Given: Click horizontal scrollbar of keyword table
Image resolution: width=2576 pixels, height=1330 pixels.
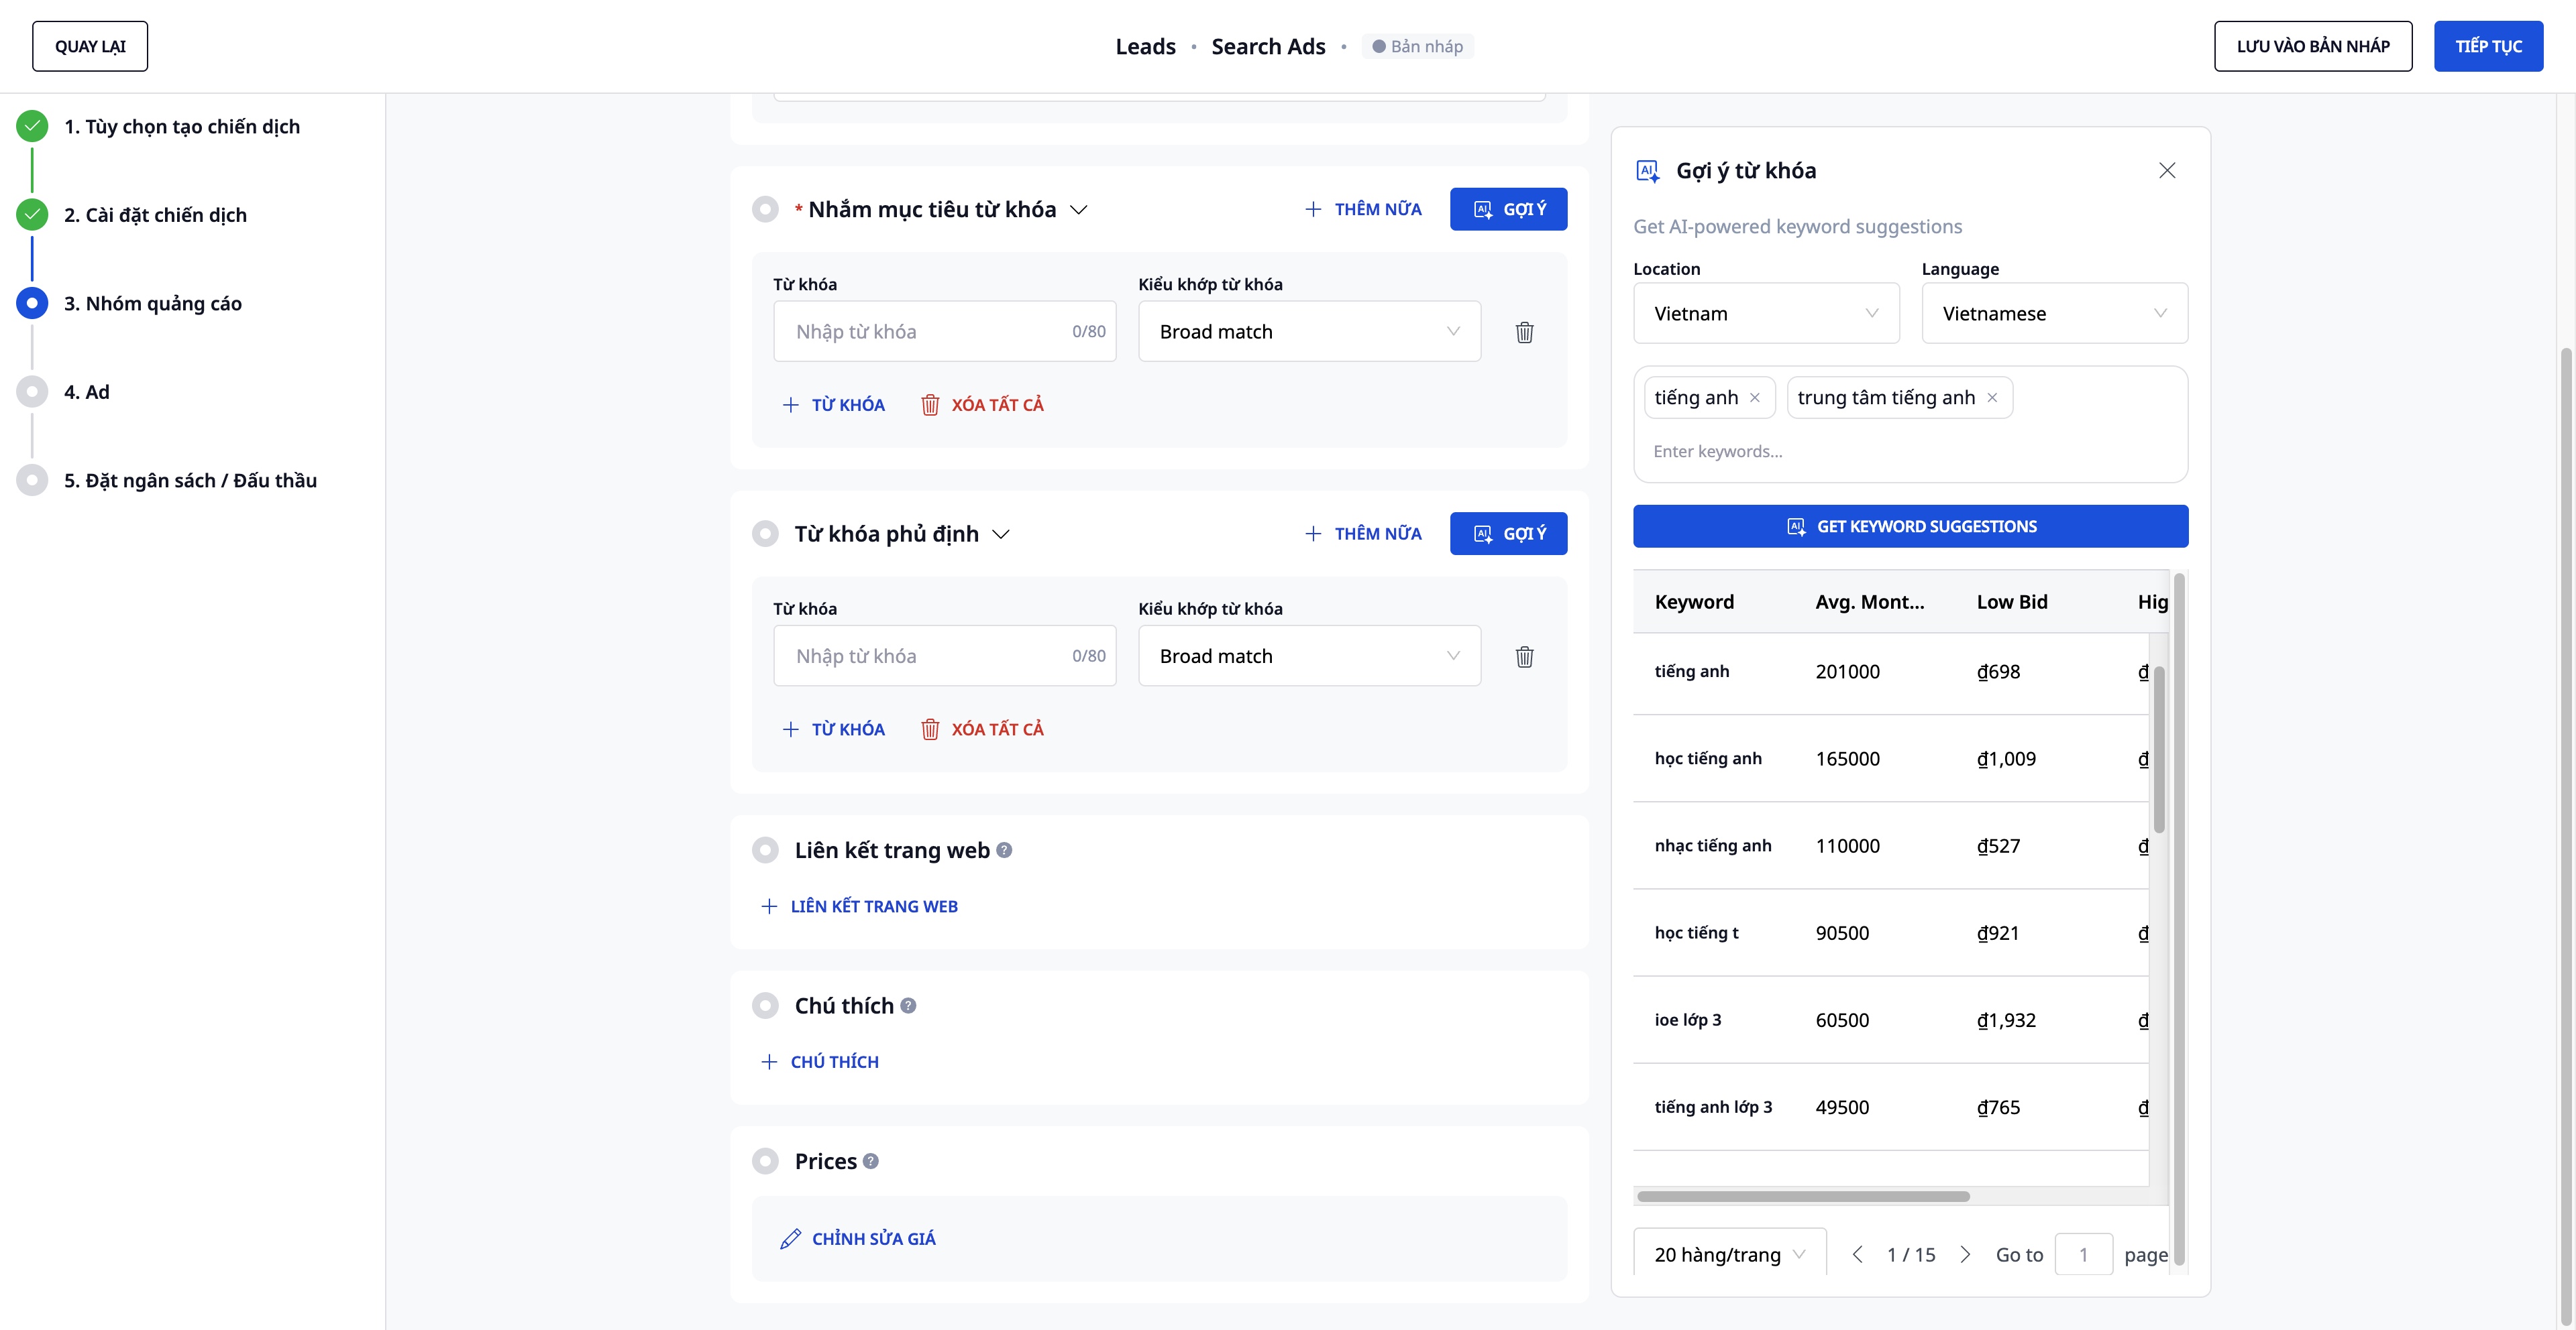Looking at the screenshot, I should (x=1802, y=1196).
